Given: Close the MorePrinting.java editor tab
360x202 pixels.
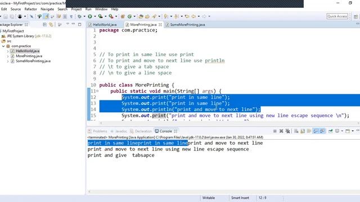Looking at the screenshot, I should click(160, 25).
